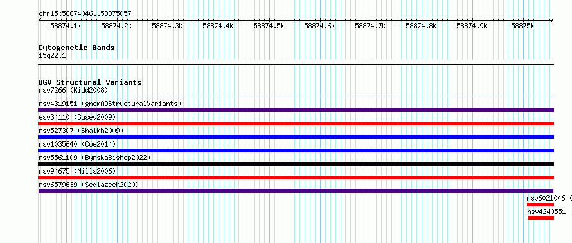Click the red esv34110 feature bar

(x=296, y=123)
